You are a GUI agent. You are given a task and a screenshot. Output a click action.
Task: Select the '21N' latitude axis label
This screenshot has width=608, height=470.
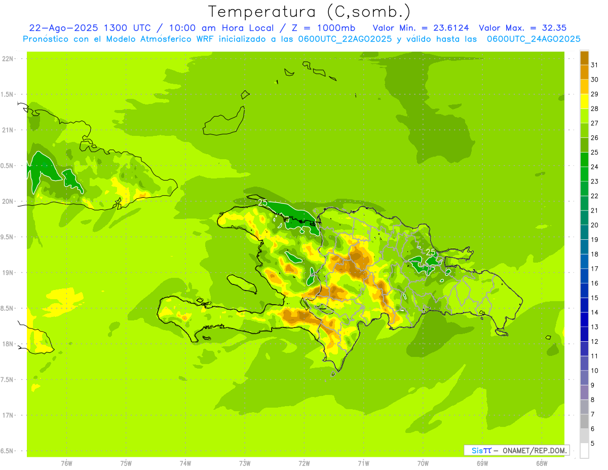coord(8,130)
